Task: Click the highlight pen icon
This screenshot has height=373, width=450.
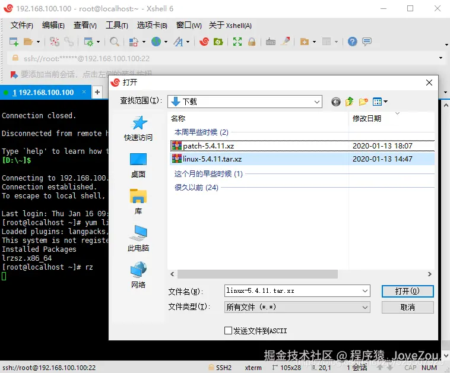Action: tap(286, 42)
